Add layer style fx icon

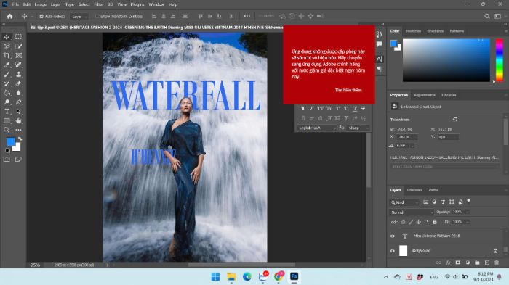449,263
